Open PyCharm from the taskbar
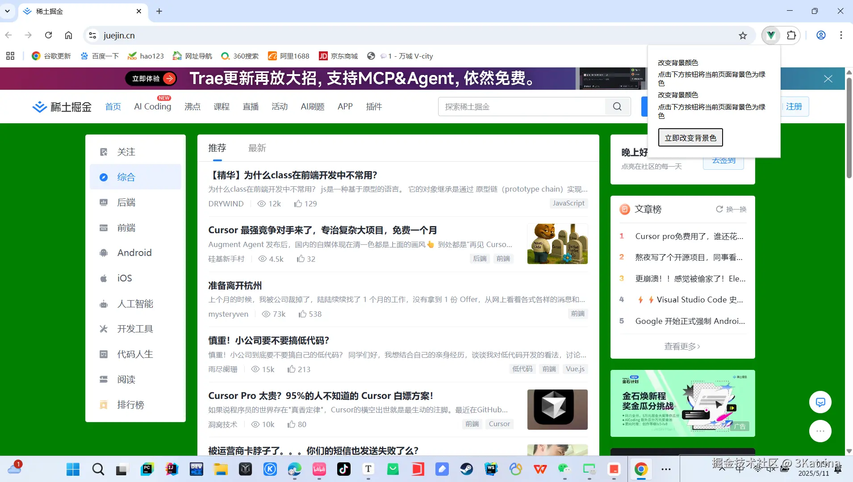This screenshot has width=853, height=482. pos(147,469)
